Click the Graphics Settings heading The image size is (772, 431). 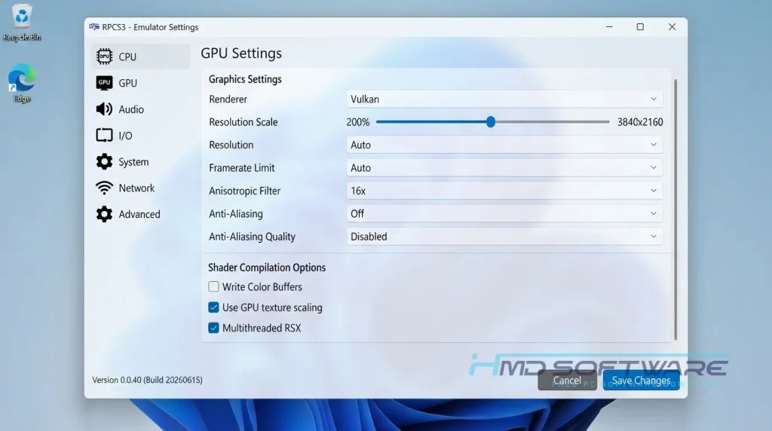click(x=245, y=79)
